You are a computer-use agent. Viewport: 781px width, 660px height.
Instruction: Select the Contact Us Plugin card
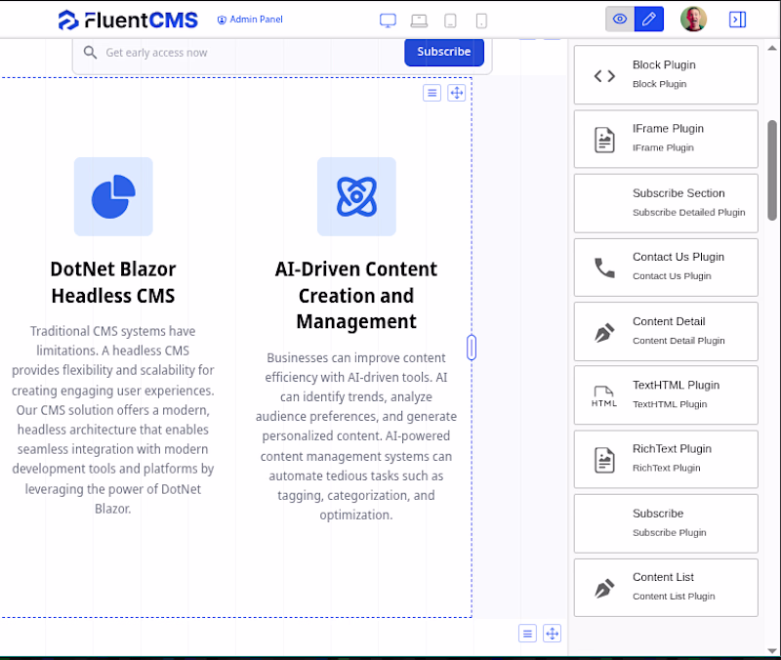point(666,268)
